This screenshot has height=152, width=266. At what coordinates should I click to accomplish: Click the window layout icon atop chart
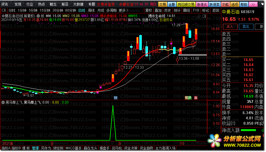point(204,16)
